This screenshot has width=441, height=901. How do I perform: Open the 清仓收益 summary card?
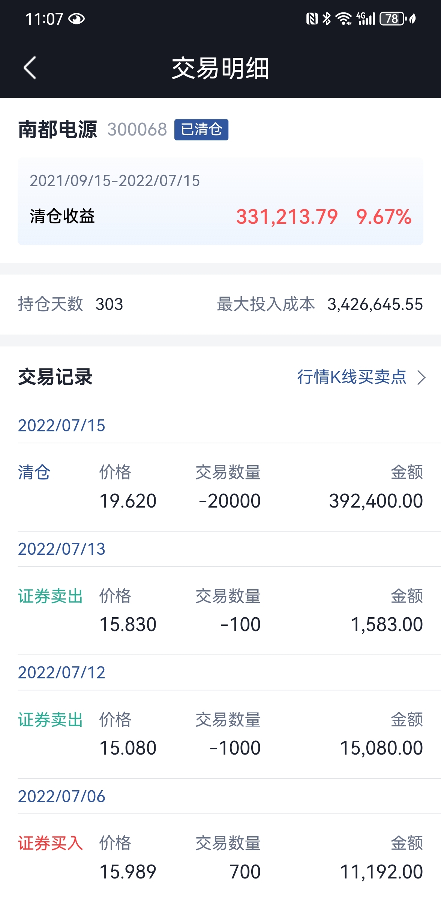pos(220,202)
